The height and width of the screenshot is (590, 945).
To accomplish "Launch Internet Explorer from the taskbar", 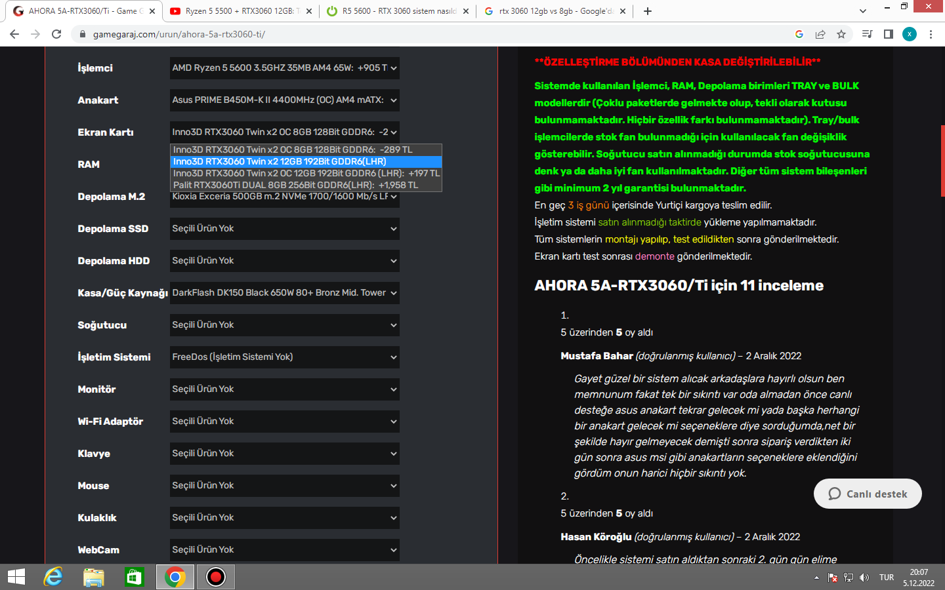I will pyautogui.click(x=53, y=577).
